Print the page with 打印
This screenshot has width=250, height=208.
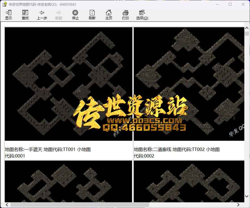(x=126, y=15)
